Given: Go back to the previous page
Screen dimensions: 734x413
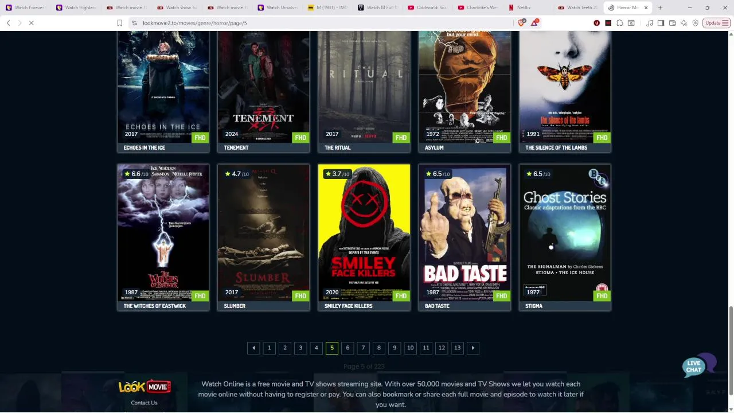Looking at the screenshot, I should [x=8, y=23].
